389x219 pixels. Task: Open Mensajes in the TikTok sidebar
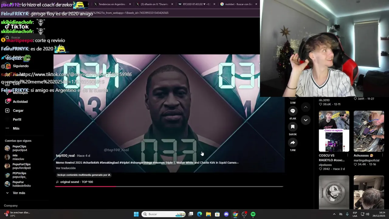[x=17, y=93]
